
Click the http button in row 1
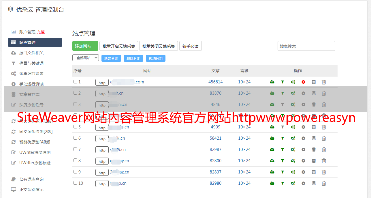click(x=102, y=82)
